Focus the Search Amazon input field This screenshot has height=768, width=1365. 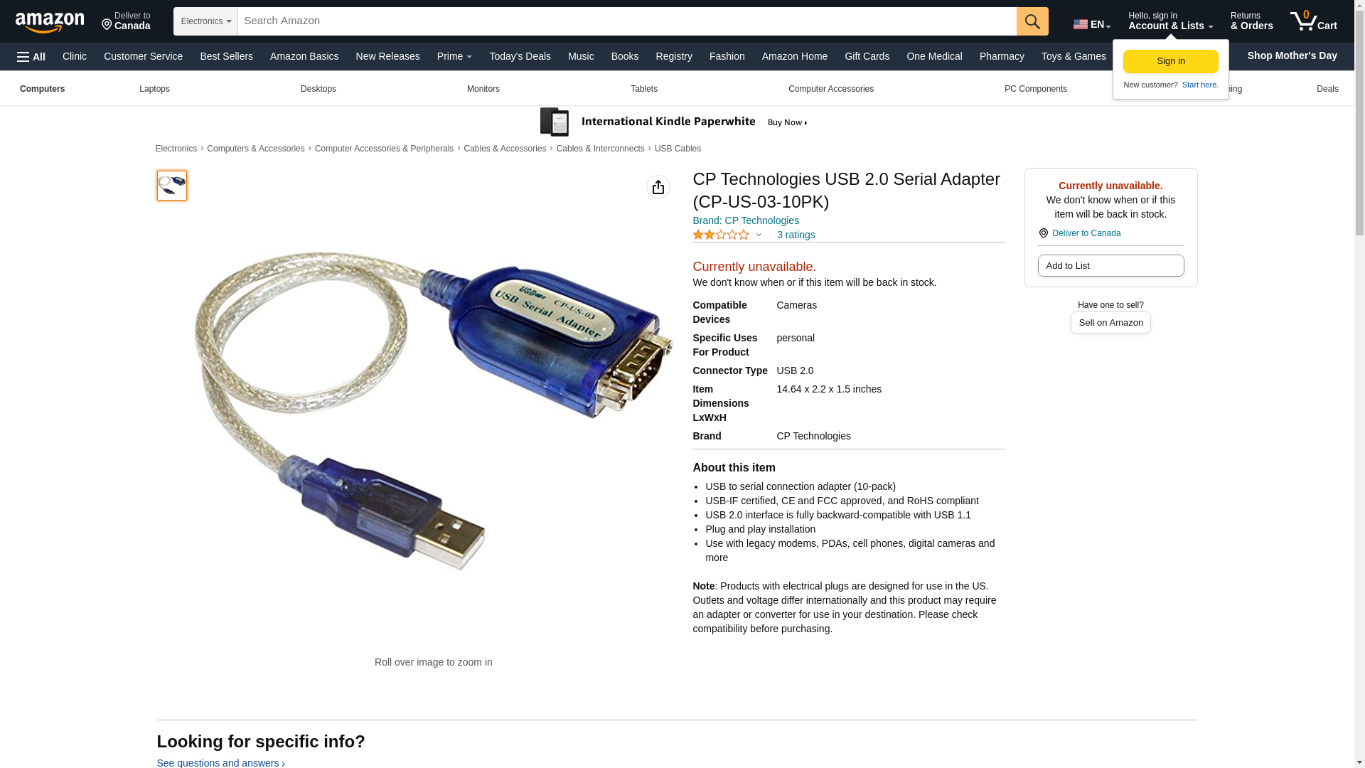(627, 21)
